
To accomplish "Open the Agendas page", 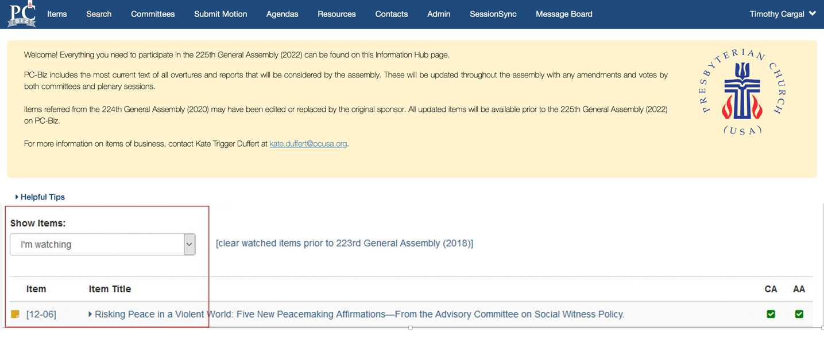I will [282, 14].
